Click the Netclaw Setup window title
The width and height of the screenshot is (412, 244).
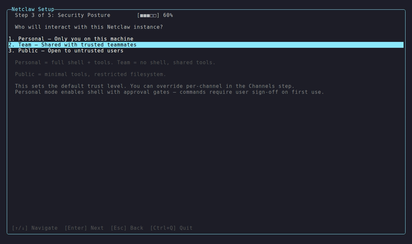[x=33, y=9]
